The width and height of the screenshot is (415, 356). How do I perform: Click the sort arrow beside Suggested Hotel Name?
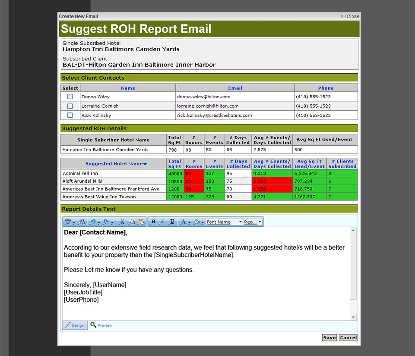[x=145, y=164]
